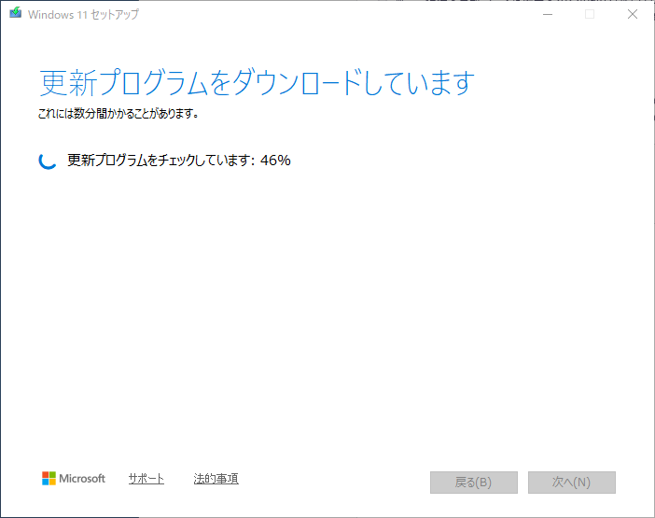Click the title text Windows 11 セットアップ
Image resolution: width=655 pixels, height=518 pixels.
(83, 15)
